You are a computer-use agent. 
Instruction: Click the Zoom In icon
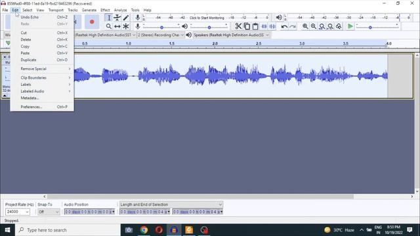coord(305,26)
